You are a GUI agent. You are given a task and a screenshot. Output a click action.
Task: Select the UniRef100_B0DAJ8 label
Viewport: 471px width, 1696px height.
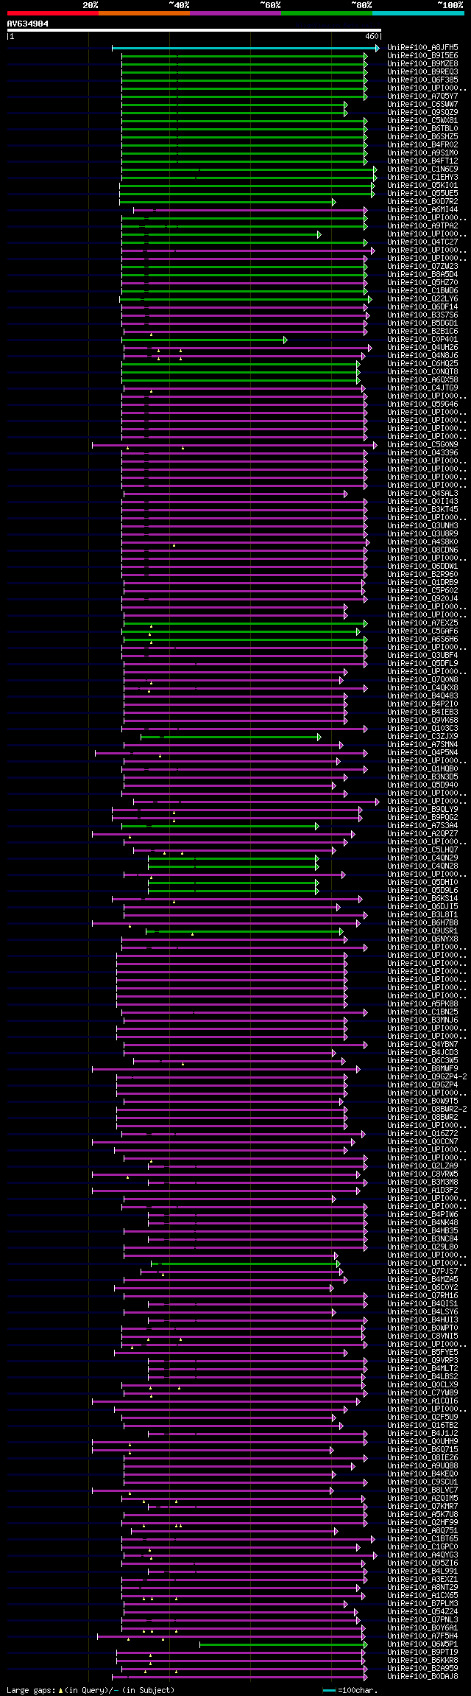click(422, 1677)
